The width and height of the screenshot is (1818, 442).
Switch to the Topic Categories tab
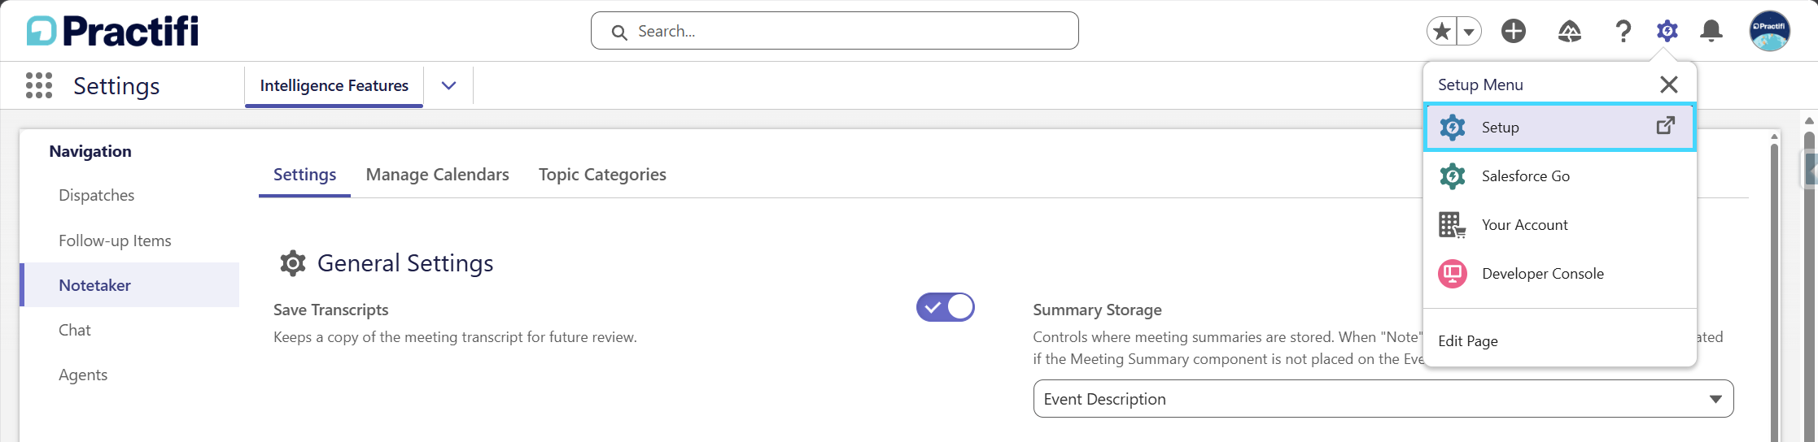point(602,175)
